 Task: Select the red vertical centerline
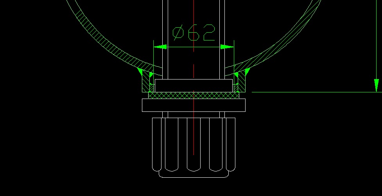click(x=194, y=77)
